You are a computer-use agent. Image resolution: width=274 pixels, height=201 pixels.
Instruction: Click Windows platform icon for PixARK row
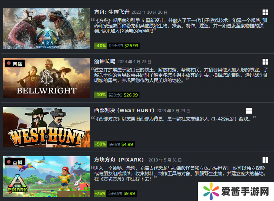265,160
